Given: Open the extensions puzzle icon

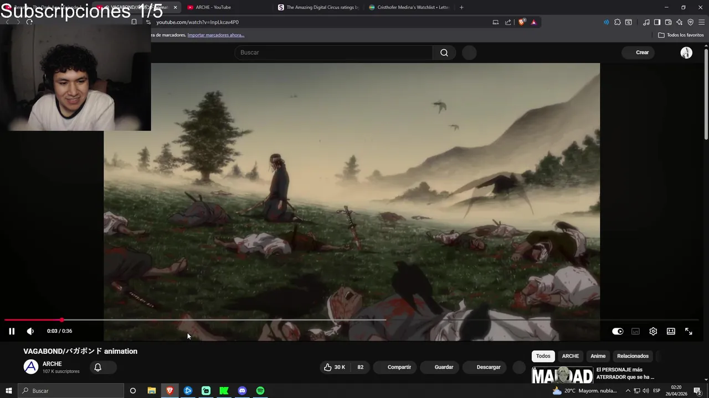Looking at the screenshot, I should 618,22.
